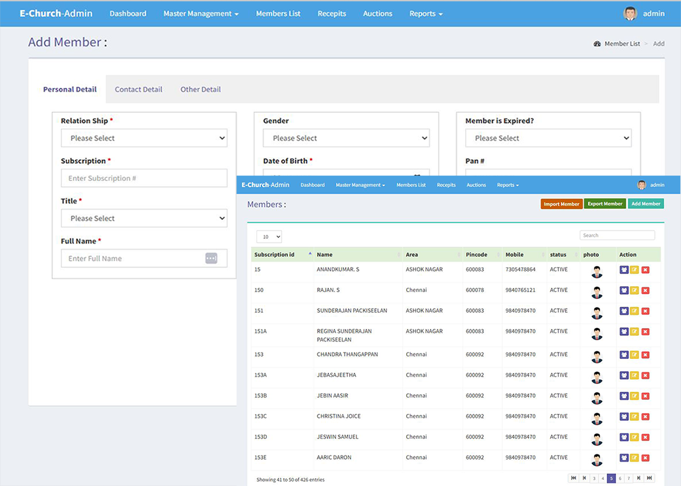
Task: Sort by Subscription id column arrow
Action: click(x=310, y=254)
